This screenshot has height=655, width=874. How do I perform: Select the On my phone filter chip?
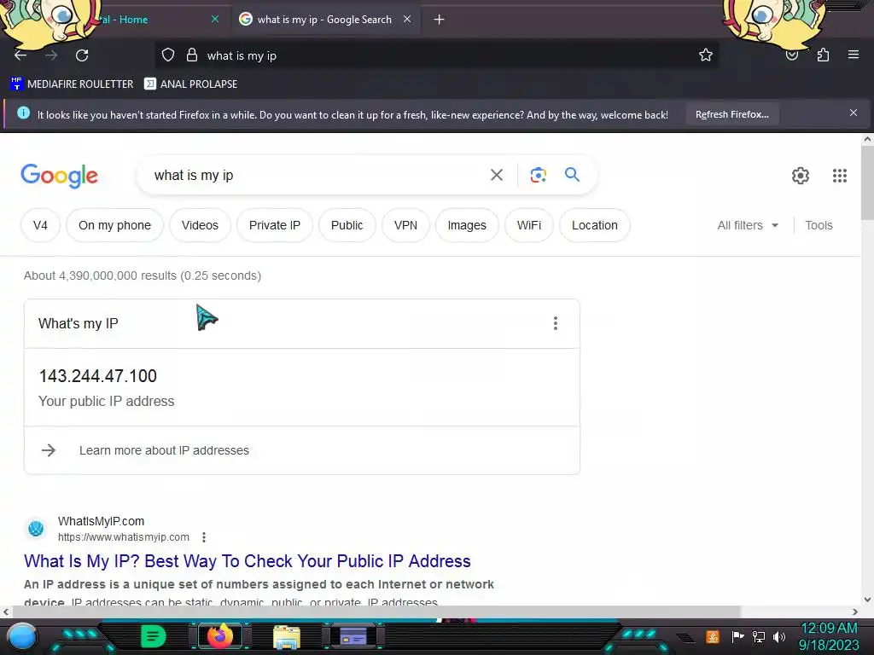tap(115, 225)
